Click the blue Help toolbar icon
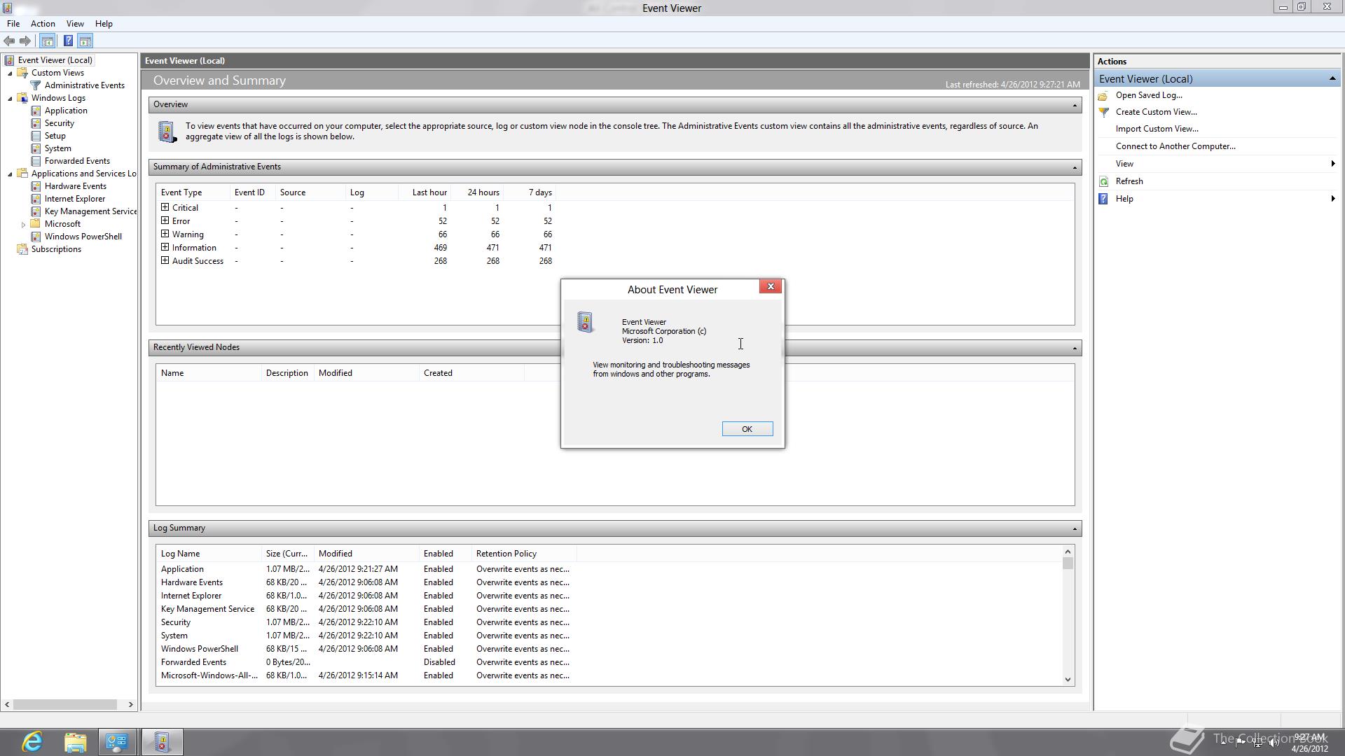The width and height of the screenshot is (1345, 756). (68, 41)
